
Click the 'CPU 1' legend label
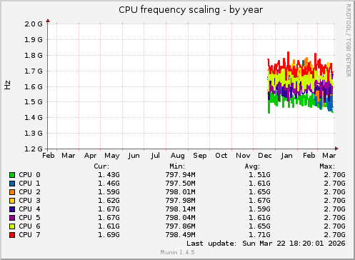pos(29,184)
